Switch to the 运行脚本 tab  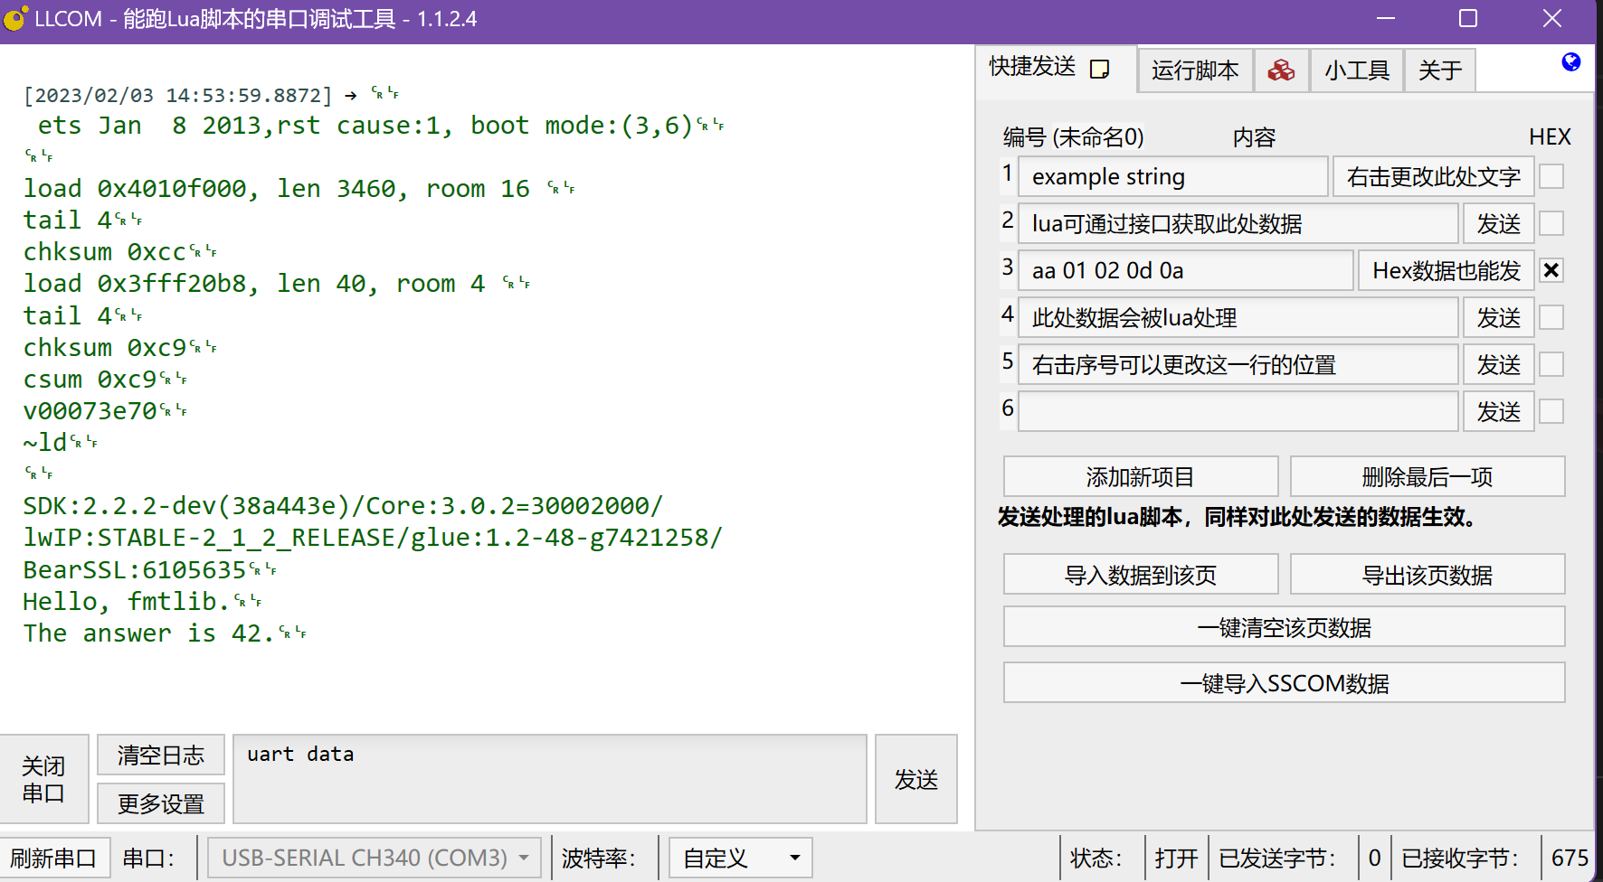click(x=1194, y=70)
